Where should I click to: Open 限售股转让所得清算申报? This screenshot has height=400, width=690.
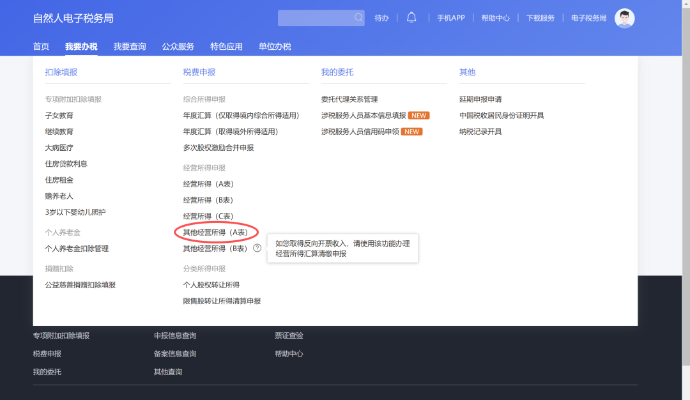click(x=222, y=301)
